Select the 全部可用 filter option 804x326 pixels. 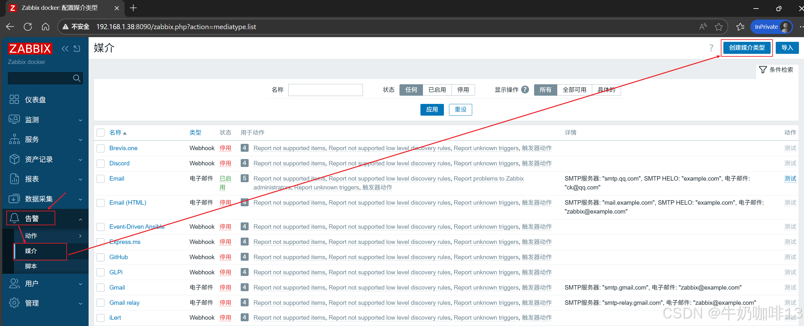point(574,90)
